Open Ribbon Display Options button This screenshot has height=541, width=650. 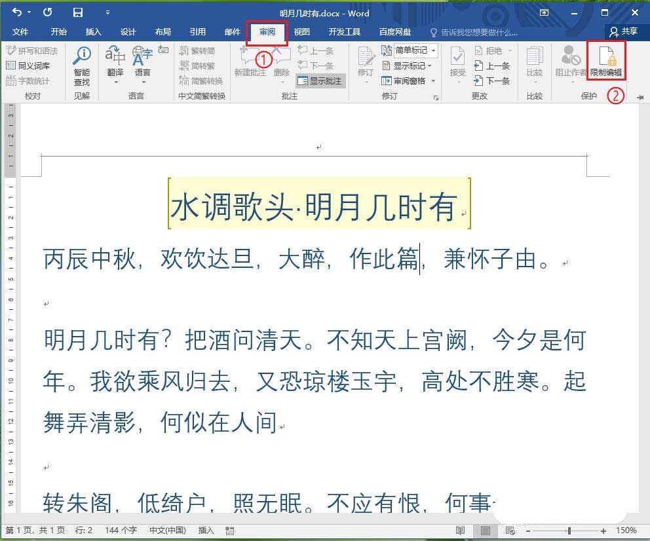[544, 13]
